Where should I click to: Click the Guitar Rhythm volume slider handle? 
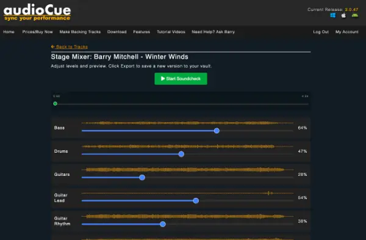[163, 224]
